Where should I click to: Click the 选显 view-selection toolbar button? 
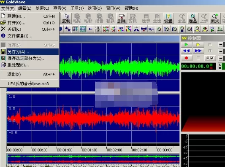tap(192, 18)
